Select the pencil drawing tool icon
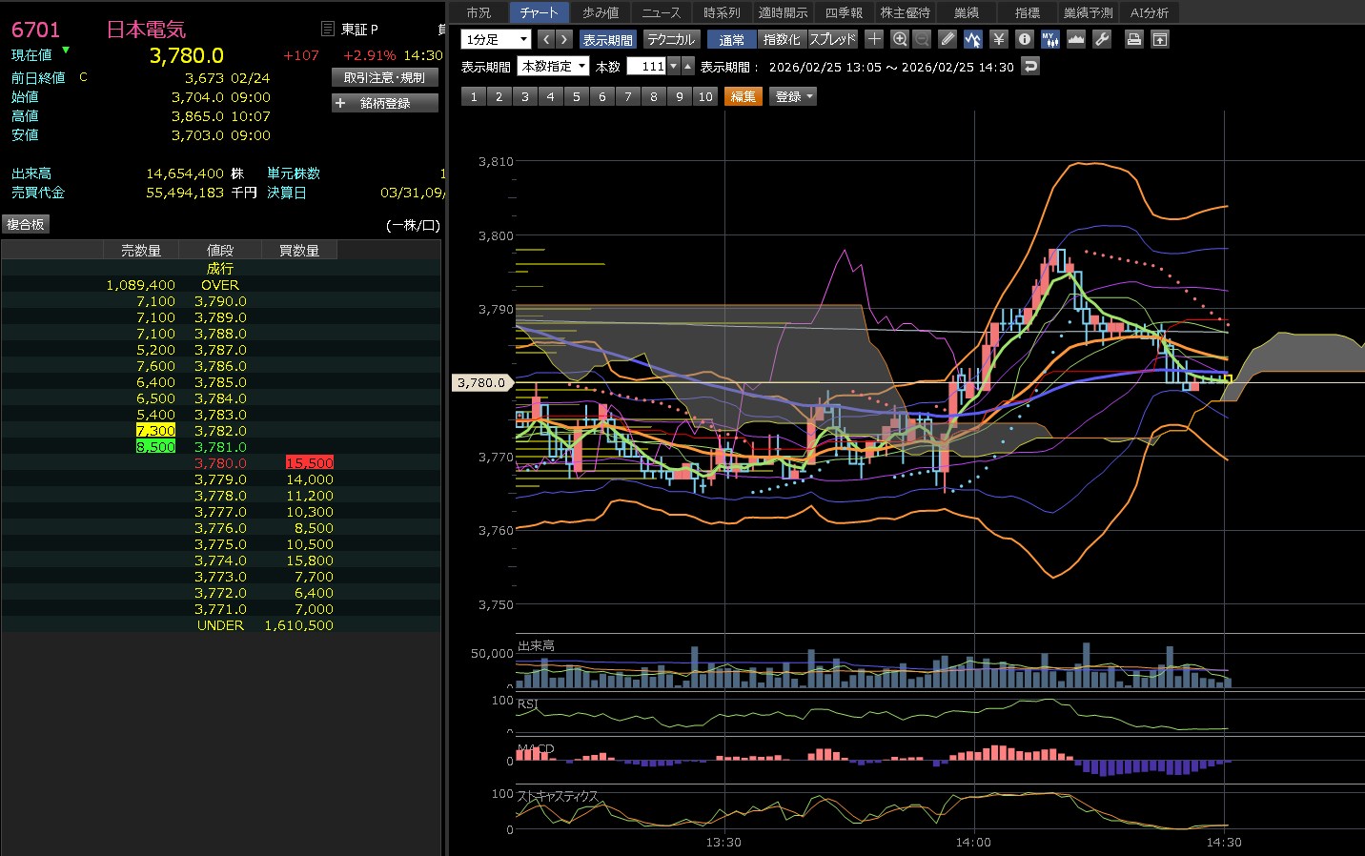This screenshot has width=1365, height=856. (x=947, y=39)
